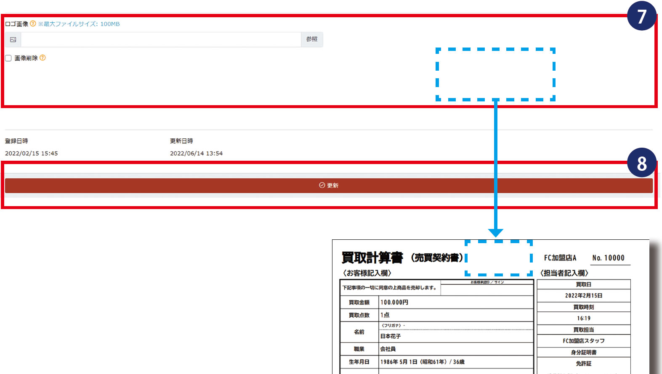Click the help icon next to 画像削除
Viewport: 662px width, 374px height.
(x=43, y=58)
